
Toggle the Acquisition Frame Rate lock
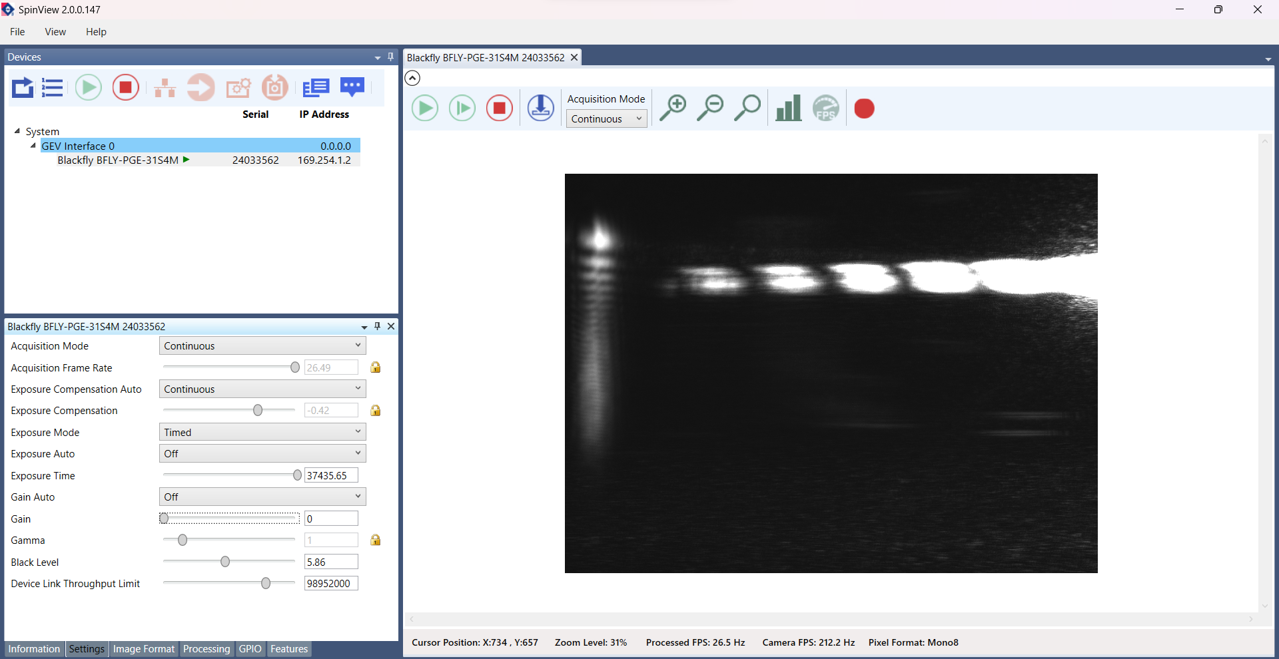point(376,367)
